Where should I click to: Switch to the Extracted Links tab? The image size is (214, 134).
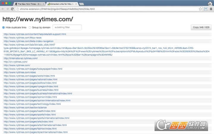coord(62,4)
